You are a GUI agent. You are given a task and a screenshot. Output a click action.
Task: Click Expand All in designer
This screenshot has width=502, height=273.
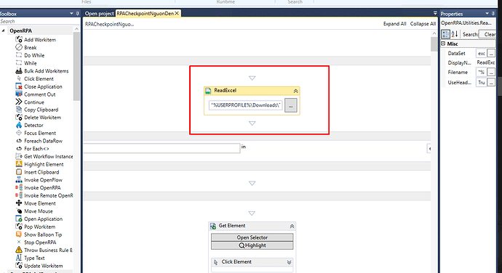click(394, 24)
